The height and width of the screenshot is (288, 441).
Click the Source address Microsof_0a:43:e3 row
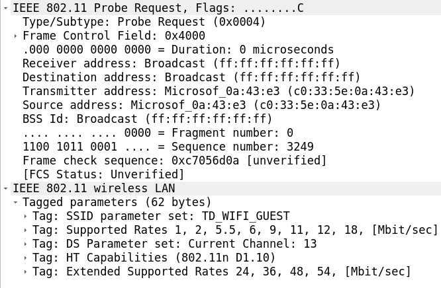click(x=201, y=105)
